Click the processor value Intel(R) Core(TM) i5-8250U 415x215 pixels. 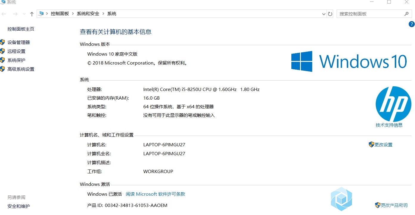(201, 89)
